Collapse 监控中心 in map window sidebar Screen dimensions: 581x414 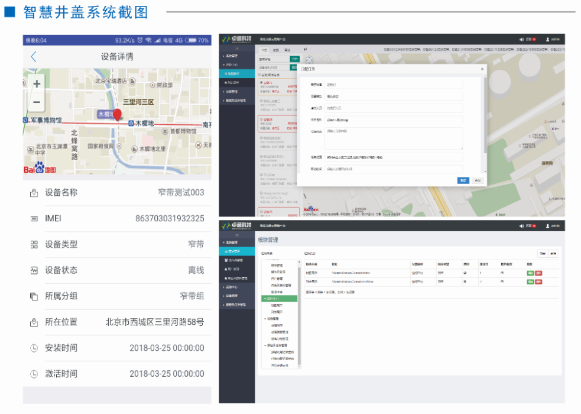pos(237,65)
